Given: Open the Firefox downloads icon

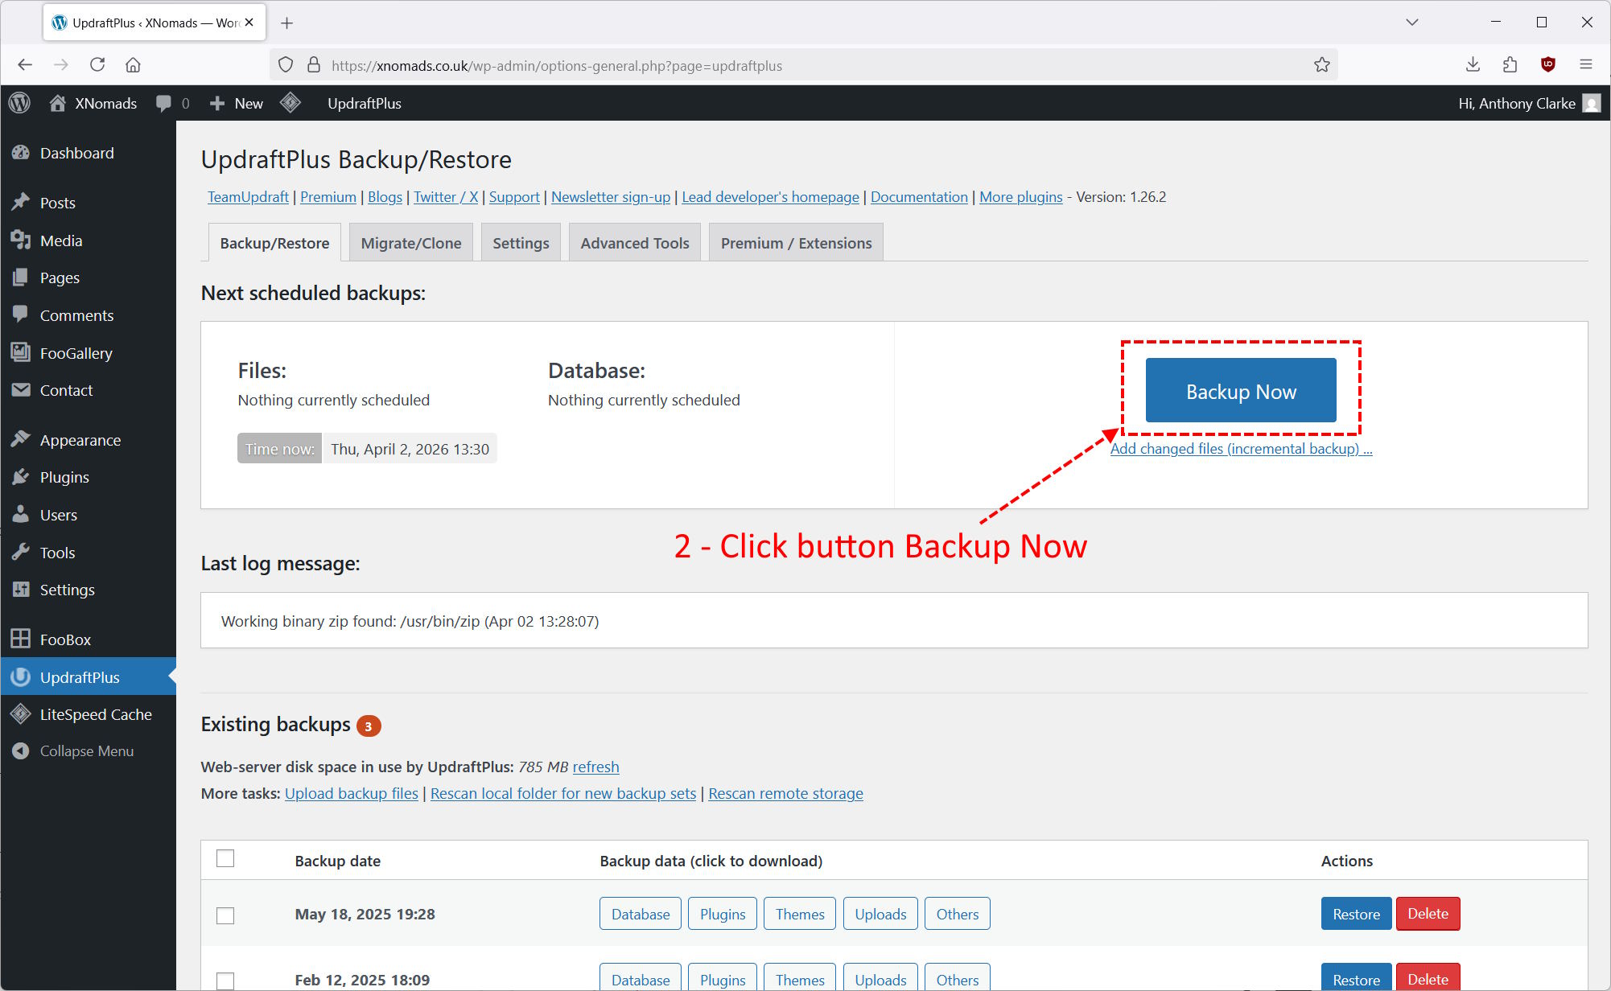Looking at the screenshot, I should point(1473,65).
